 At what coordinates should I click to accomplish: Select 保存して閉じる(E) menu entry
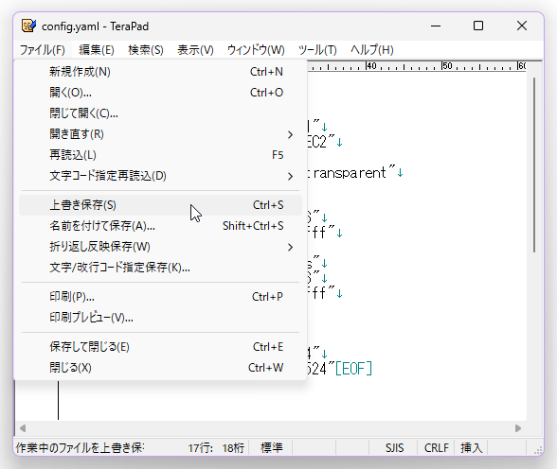(161, 347)
